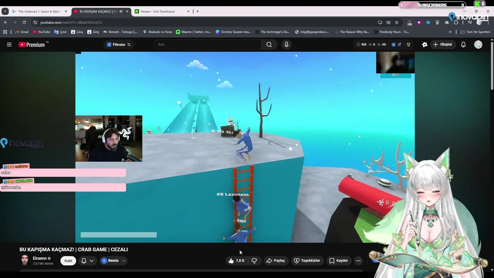This screenshot has height=278, width=494.
Task: Click the extension badge showing 170
Action: pyautogui.click(x=409, y=23)
